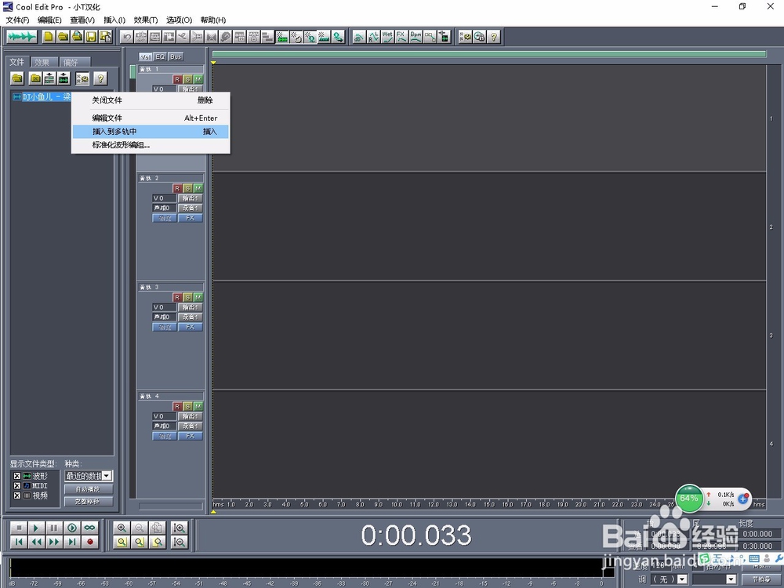
Task: Click the loop play infinity button
Action: [90, 528]
